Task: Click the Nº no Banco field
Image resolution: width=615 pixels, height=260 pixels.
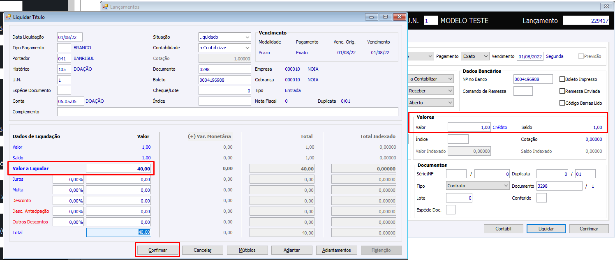Action: [533, 79]
